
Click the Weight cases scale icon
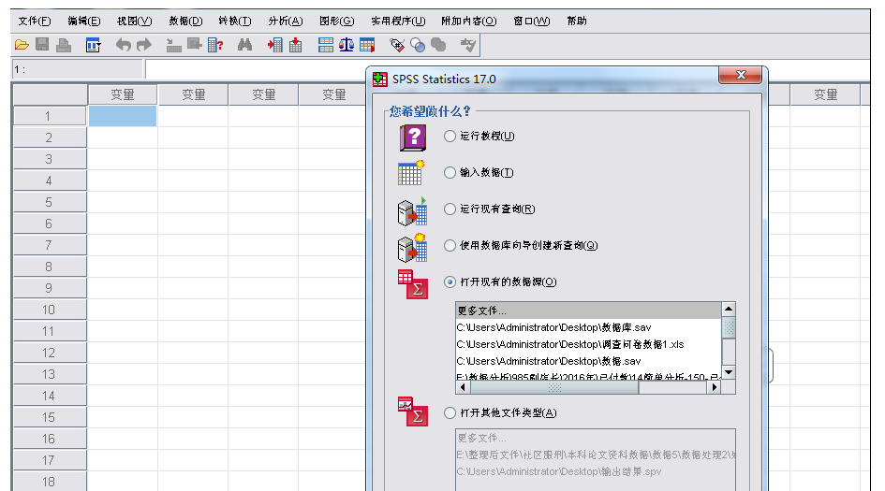[347, 45]
